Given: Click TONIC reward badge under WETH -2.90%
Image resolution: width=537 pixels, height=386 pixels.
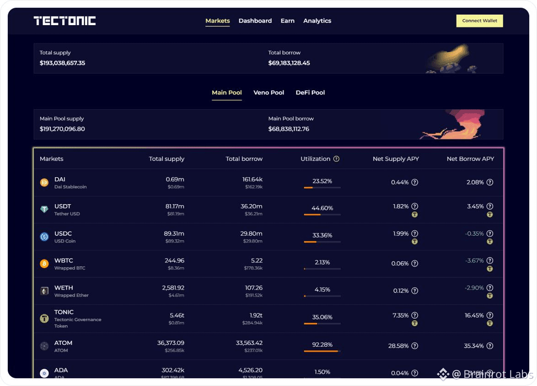Looking at the screenshot, I should pyautogui.click(x=490, y=296).
